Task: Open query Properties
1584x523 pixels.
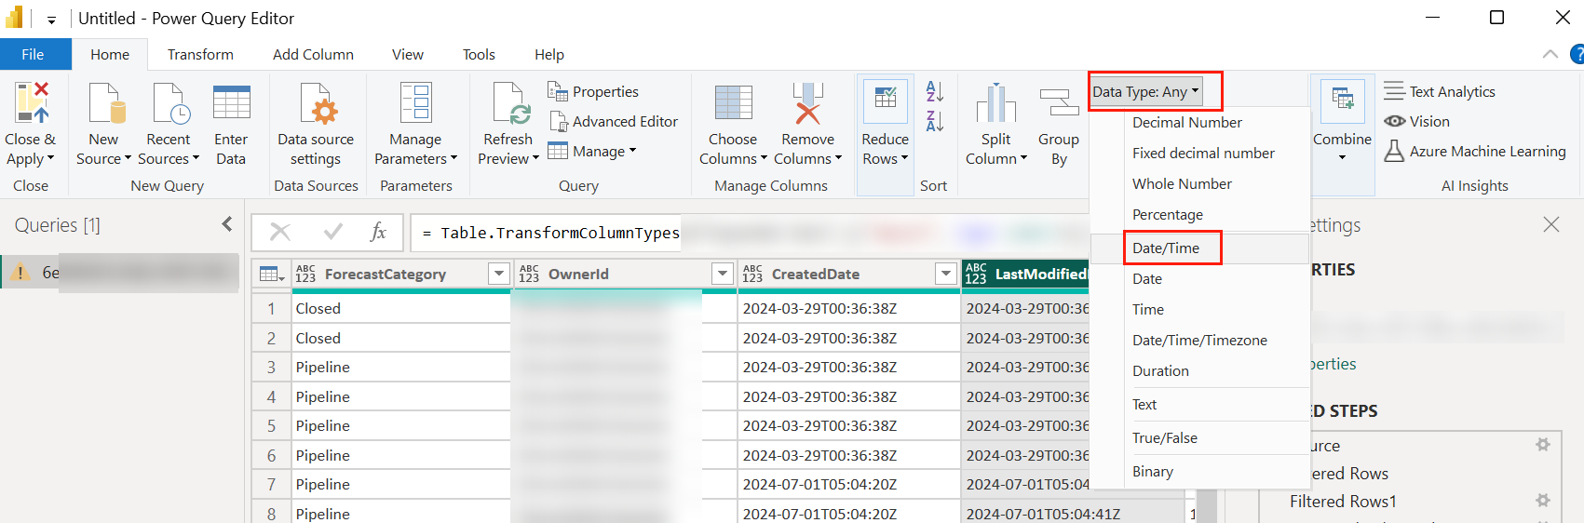Action: (593, 91)
